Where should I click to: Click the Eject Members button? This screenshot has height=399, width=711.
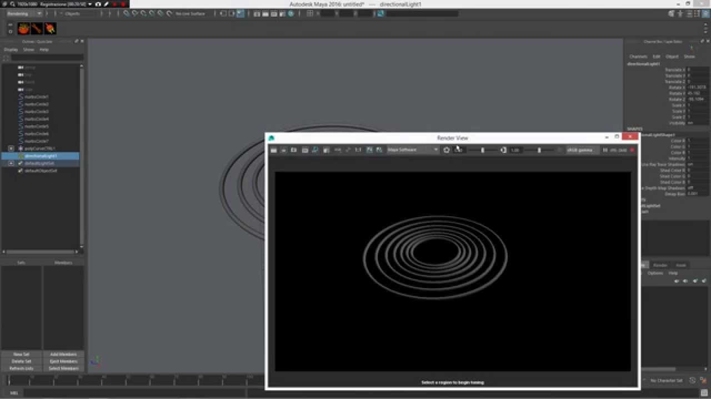[63, 361]
